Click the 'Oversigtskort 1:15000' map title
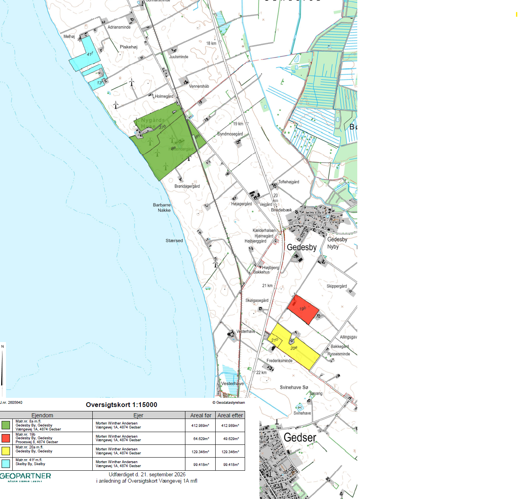This screenshot has height=499, width=518. (121, 405)
